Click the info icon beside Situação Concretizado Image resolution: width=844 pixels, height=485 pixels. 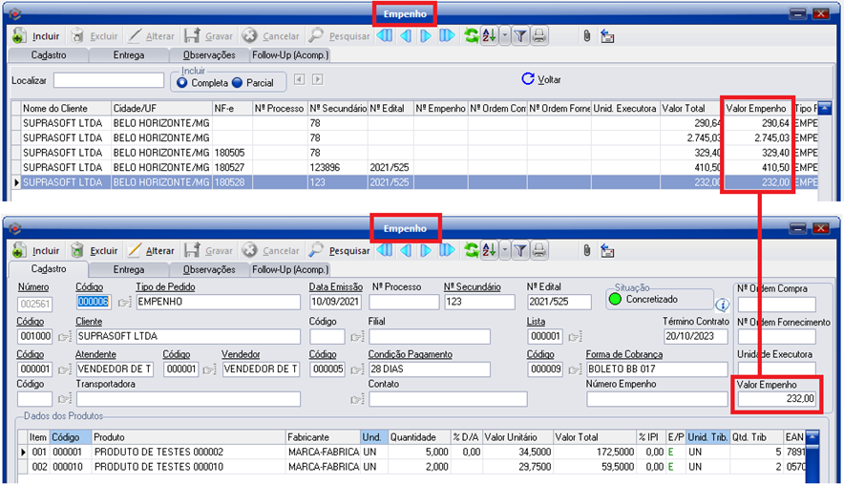pyautogui.click(x=722, y=306)
